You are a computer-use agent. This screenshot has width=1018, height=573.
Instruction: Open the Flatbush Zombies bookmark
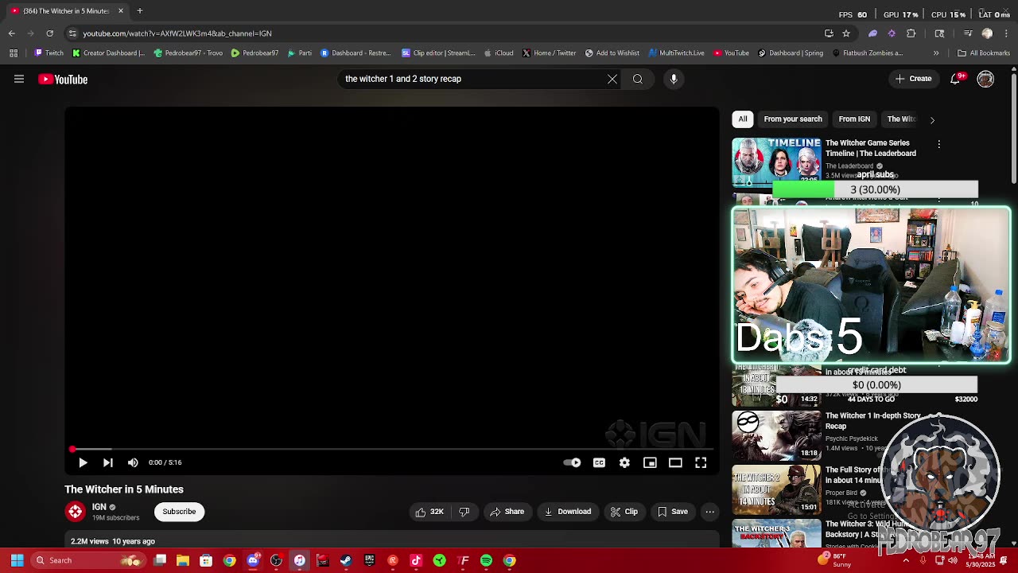[x=868, y=53]
